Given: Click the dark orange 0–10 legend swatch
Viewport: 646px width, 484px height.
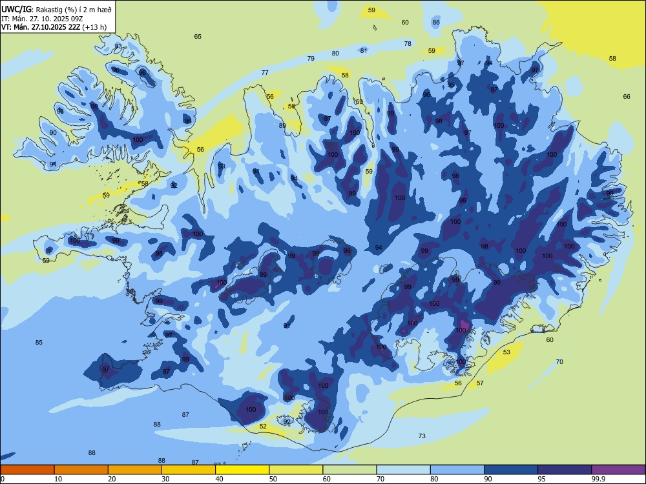Looking at the screenshot, I should [27, 470].
